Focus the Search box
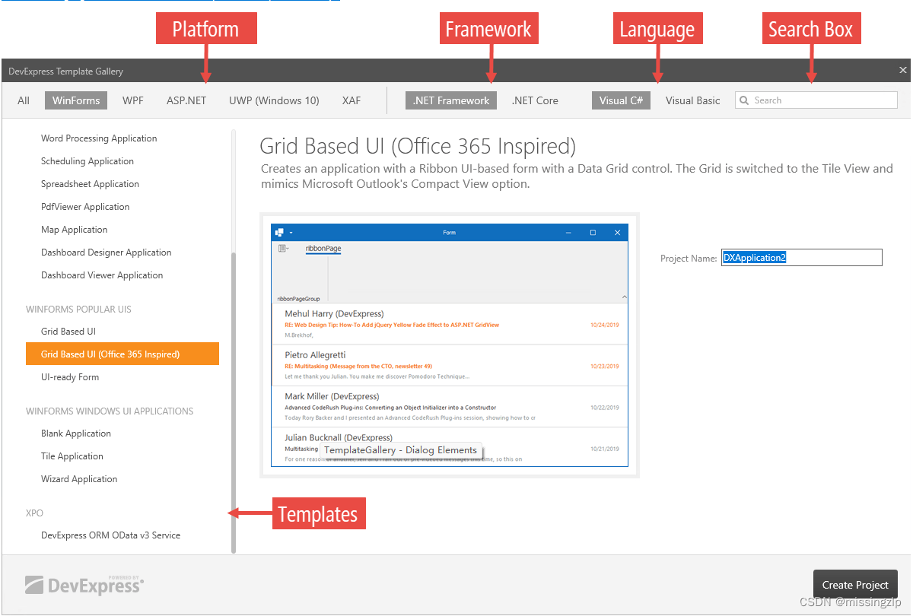Screen dimensions: 913x616 [x=816, y=100]
